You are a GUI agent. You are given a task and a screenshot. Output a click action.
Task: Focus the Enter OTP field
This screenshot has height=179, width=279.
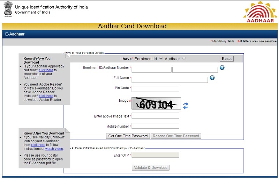point(155,155)
